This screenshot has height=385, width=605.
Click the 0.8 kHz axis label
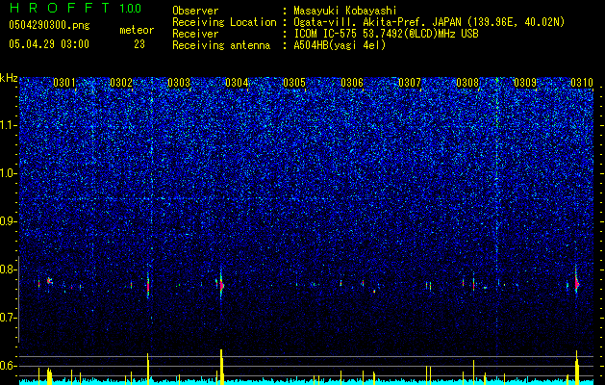coord(9,269)
